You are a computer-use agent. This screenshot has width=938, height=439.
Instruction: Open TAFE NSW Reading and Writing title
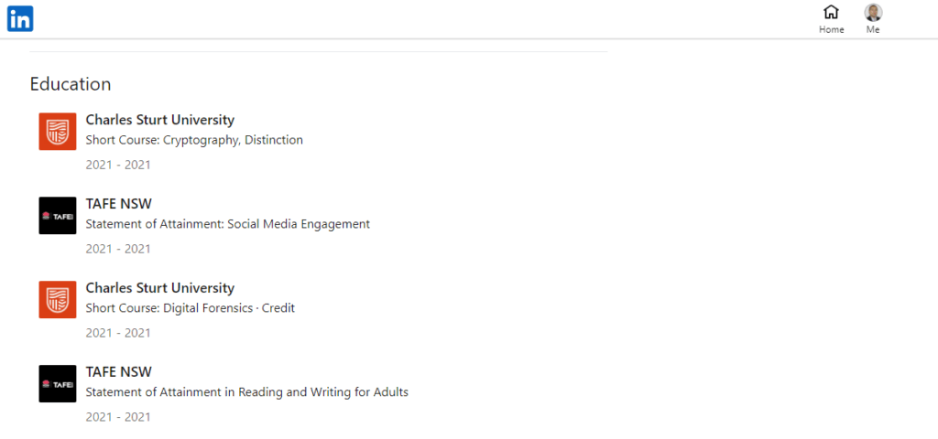(119, 372)
